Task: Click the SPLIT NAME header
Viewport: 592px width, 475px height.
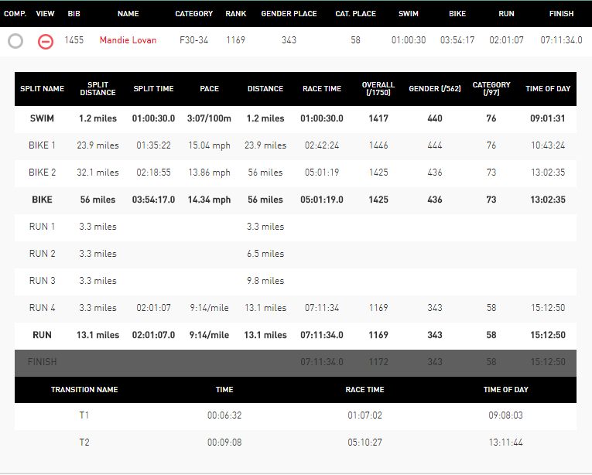Action: point(42,89)
